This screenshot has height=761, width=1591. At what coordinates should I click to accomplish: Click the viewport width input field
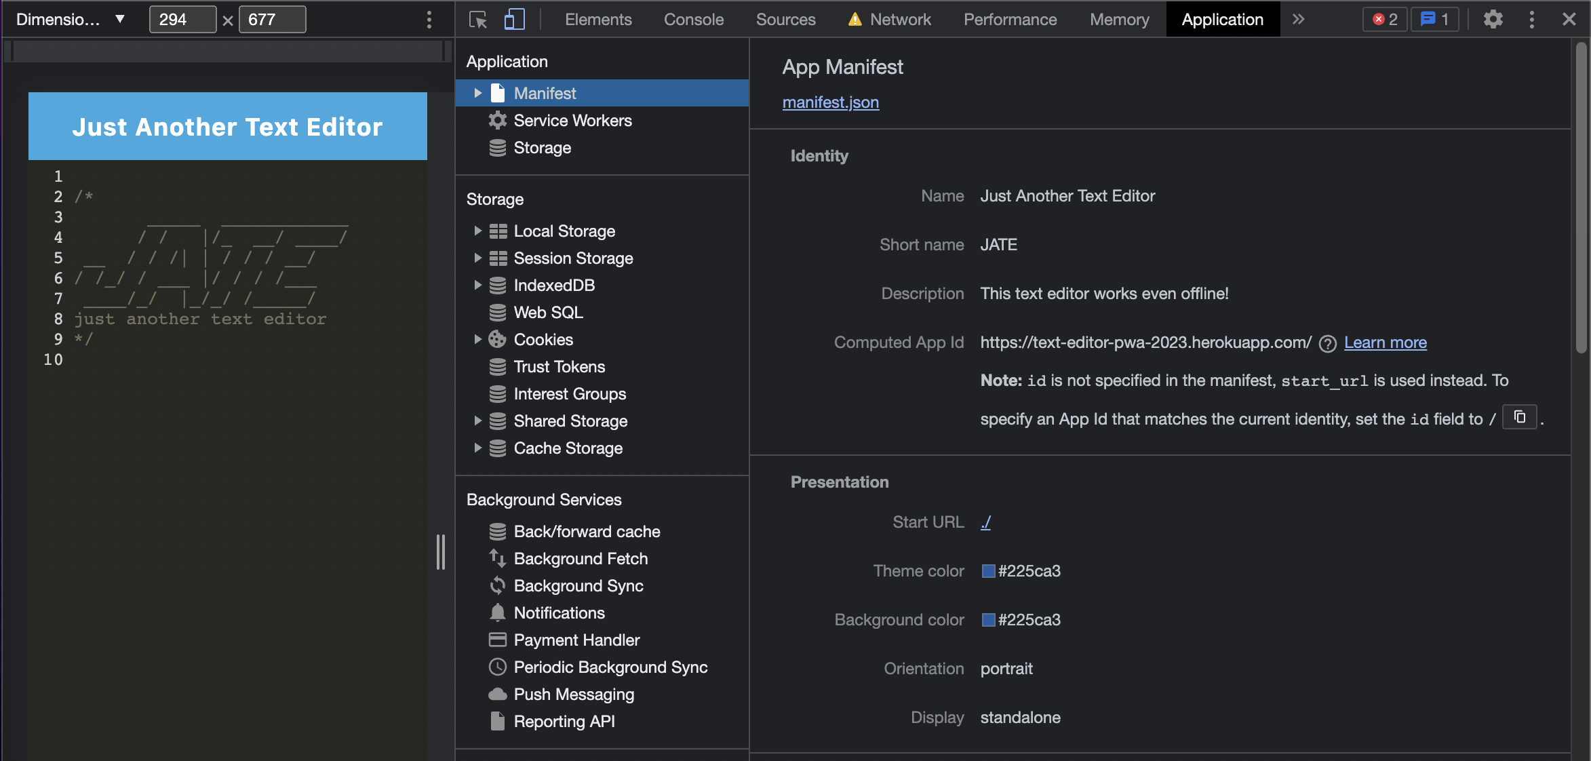coord(182,20)
